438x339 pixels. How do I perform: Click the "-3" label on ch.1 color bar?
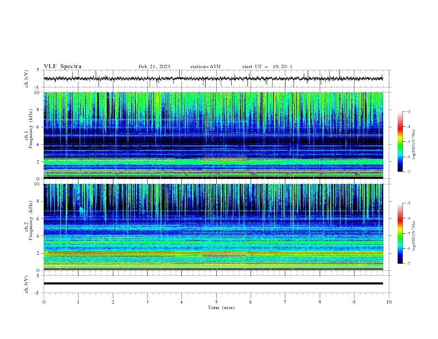408,111
